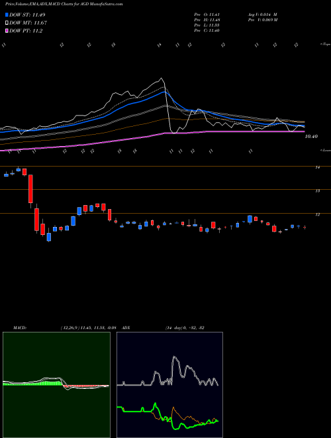Click the MACD '(12,26,9) 11.45, 11.53, -0.08' values
This screenshot has height=438, width=331.
point(88,328)
